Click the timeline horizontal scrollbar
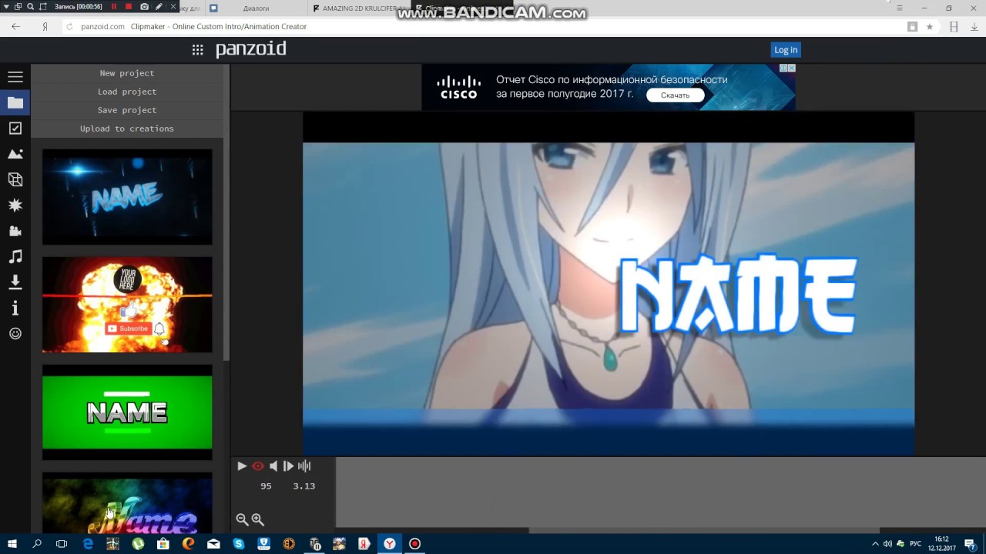Image resolution: width=986 pixels, height=554 pixels. (x=703, y=530)
